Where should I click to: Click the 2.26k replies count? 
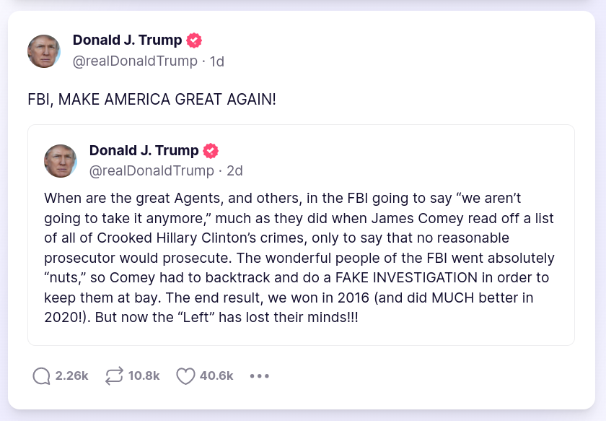coord(71,376)
